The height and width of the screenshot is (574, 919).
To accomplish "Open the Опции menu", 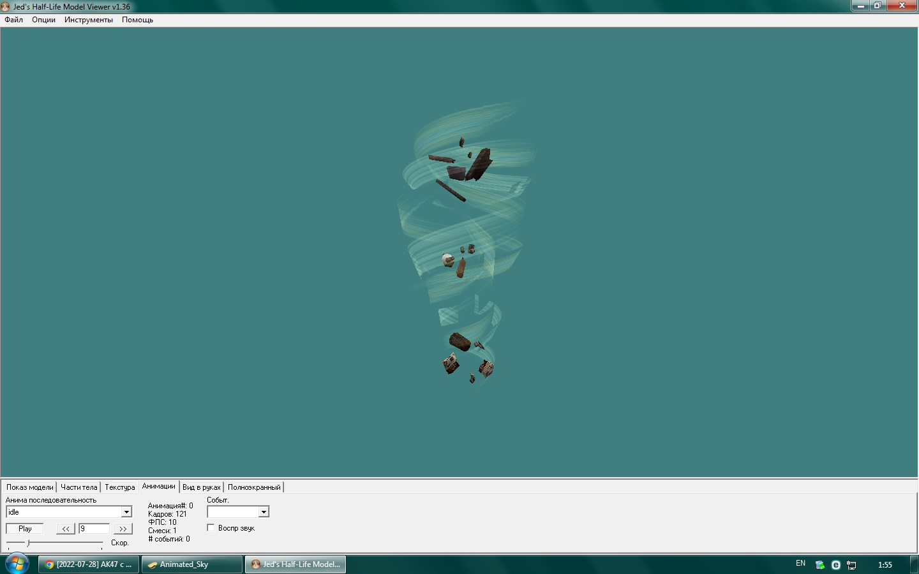I will tap(43, 20).
